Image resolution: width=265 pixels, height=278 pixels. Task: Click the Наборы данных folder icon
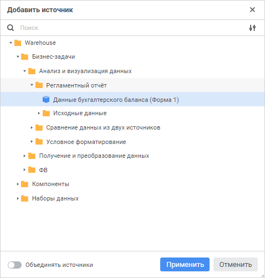25,198
